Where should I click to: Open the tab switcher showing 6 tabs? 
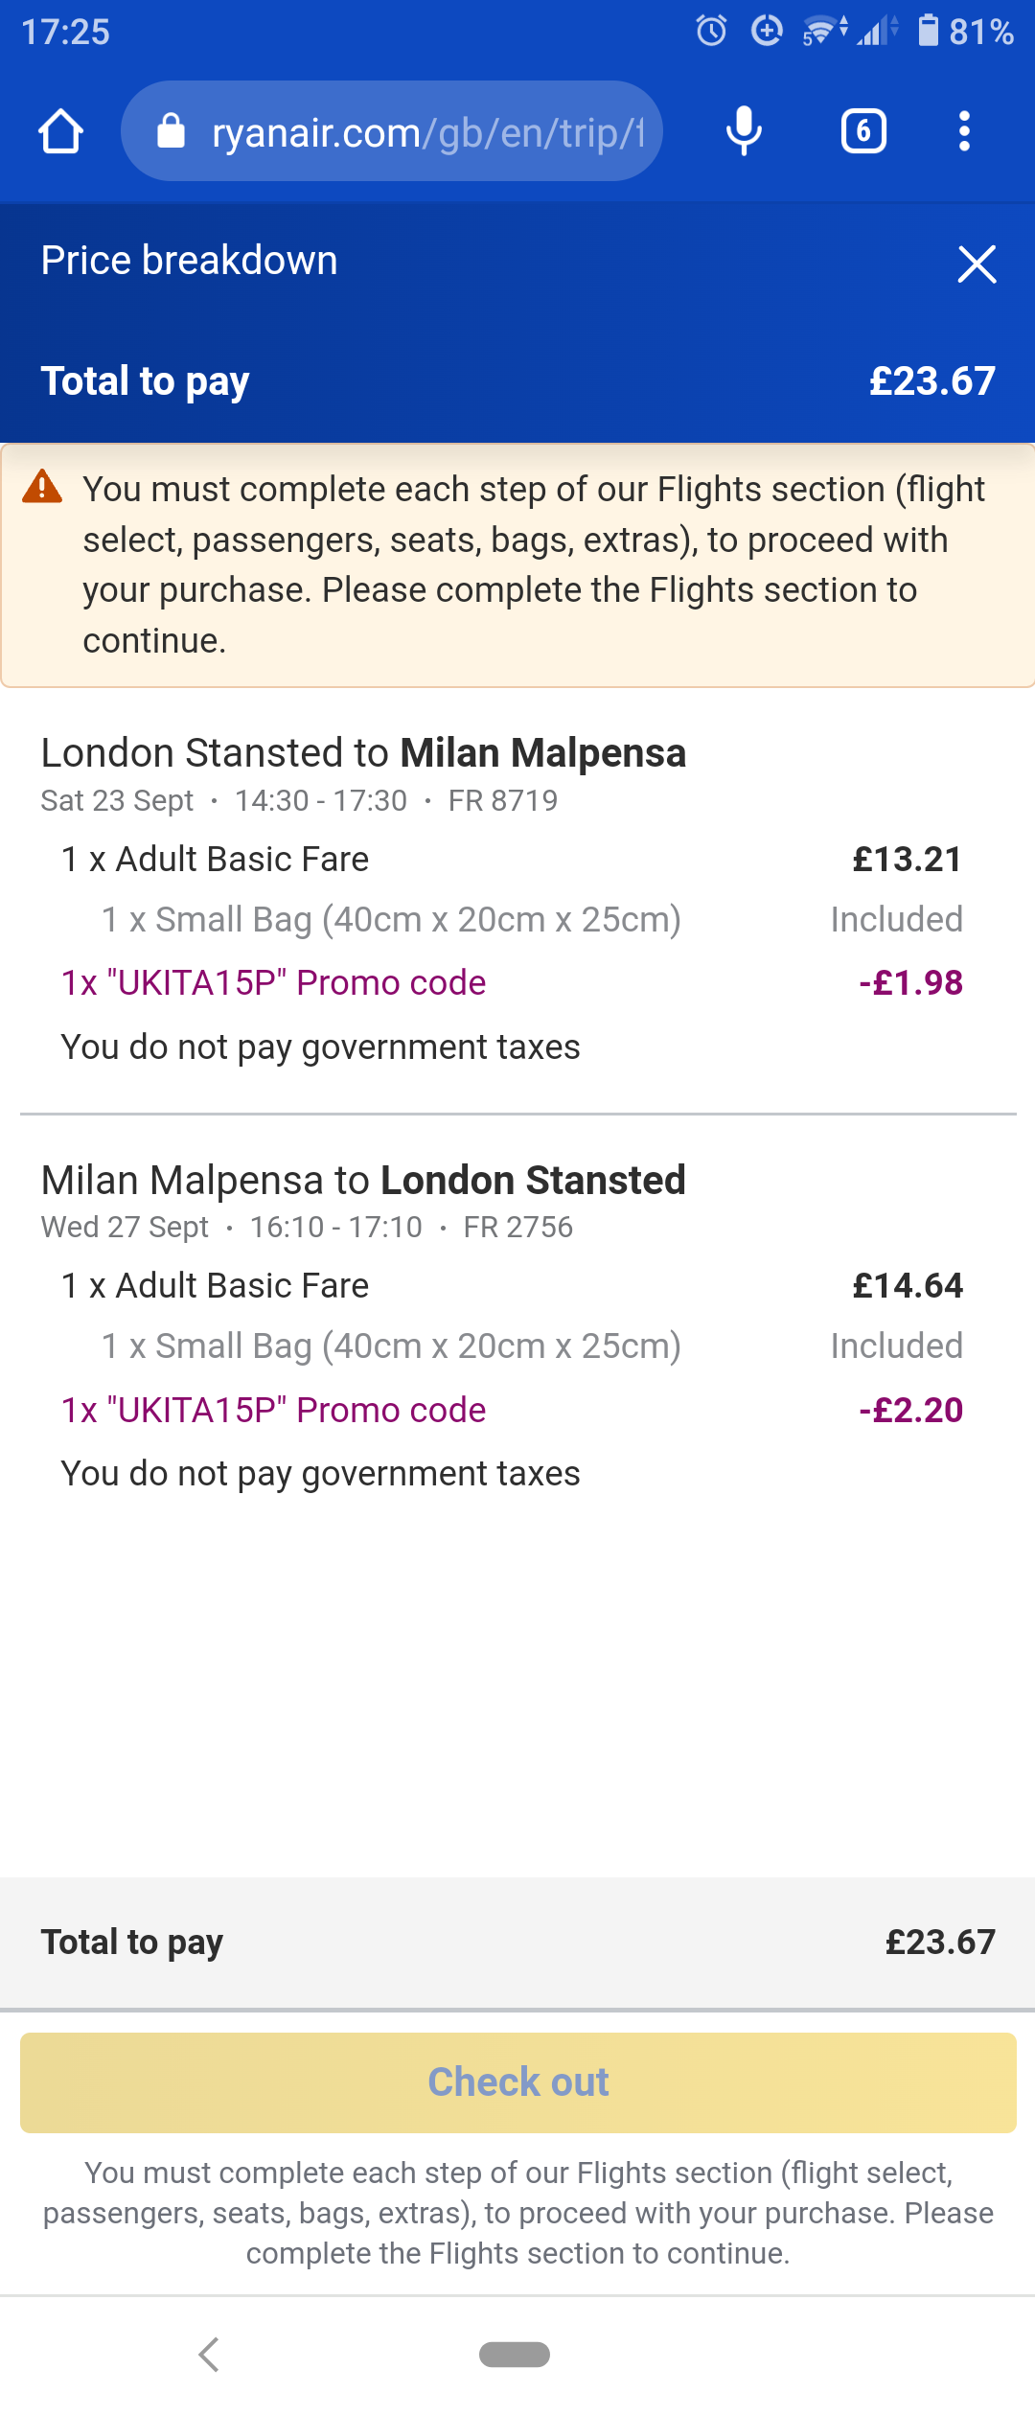click(862, 131)
